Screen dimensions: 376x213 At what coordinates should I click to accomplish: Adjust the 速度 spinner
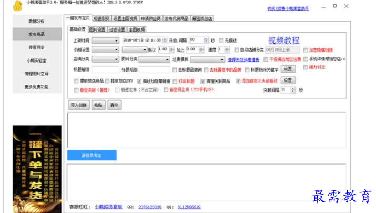pos(227,49)
